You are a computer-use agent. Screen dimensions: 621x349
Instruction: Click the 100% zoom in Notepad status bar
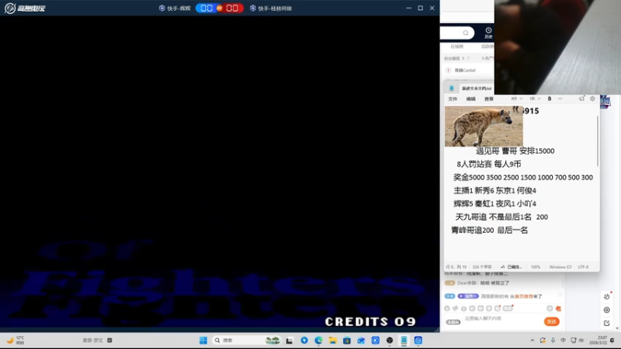tap(536, 267)
